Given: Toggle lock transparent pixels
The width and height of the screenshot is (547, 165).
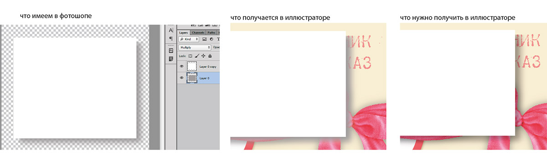Looking at the screenshot, I should pos(190,56).
